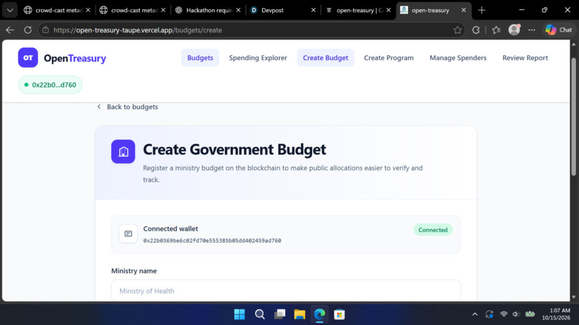The image size is (579, 325).
Task: Open Task View on the taskbar
Action: [x=280, y=314]
